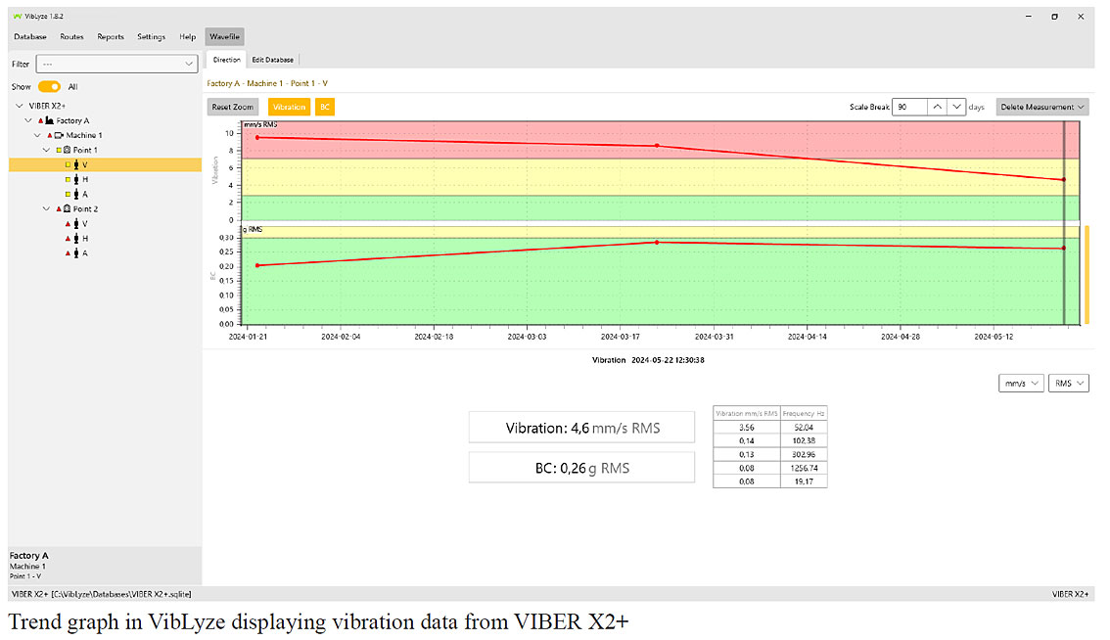This screenshot has height=640, width=1110.
Task: Collapse the Point 1 node
Action: (47, 150)
